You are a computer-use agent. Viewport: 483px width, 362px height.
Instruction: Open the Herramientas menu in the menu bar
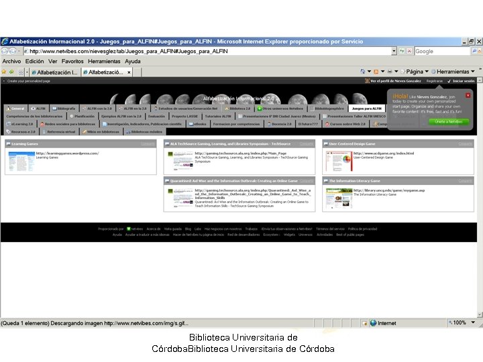[x=104, y=61]
